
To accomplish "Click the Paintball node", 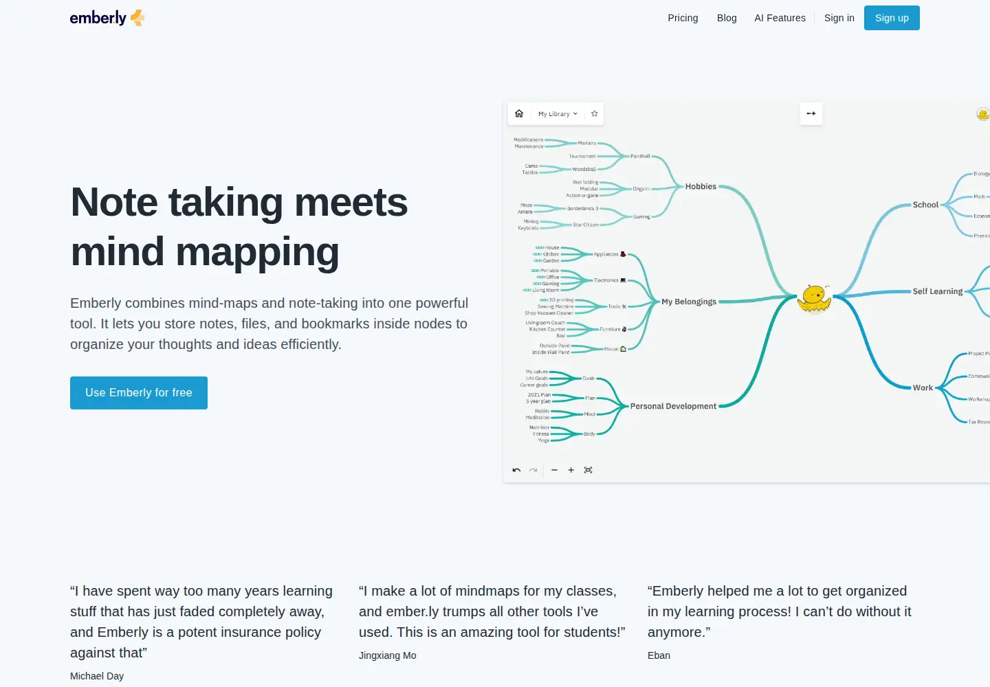I will [x=640, y=156].
